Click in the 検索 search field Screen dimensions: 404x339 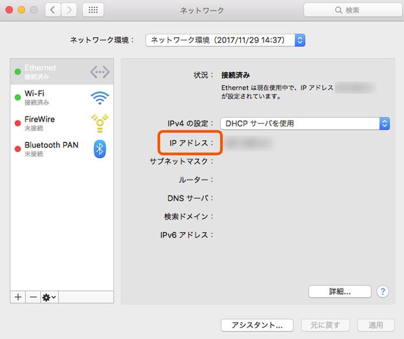352,10
